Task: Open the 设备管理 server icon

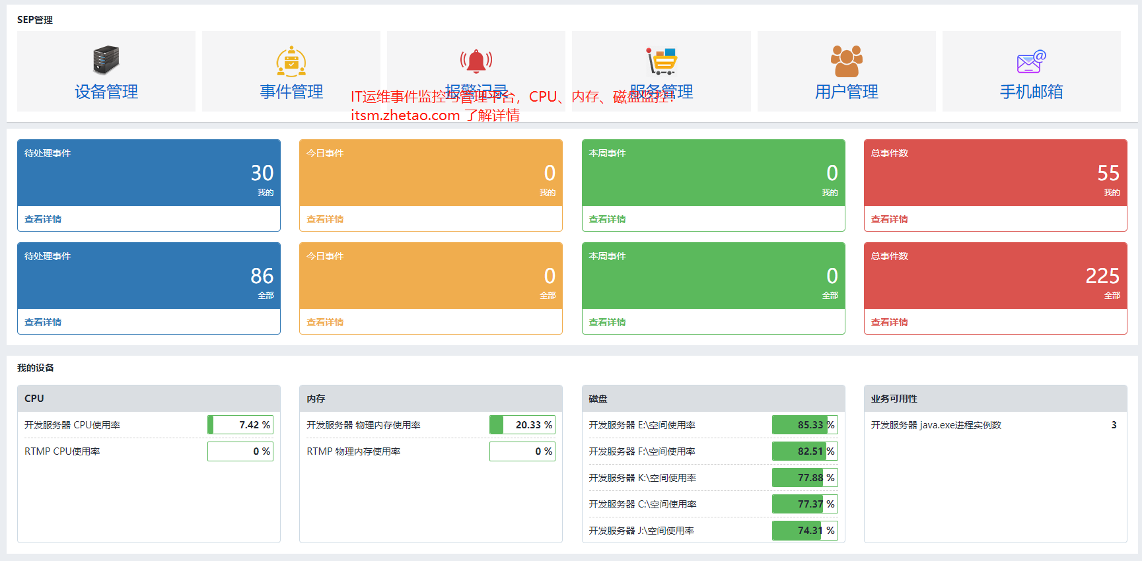Action: point(106,60)
